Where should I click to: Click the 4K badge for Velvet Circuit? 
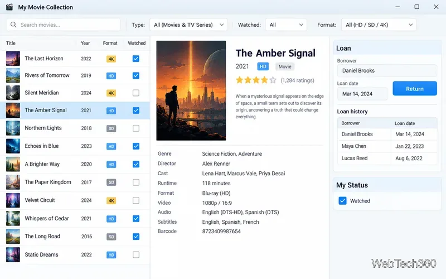pos(111,200)
